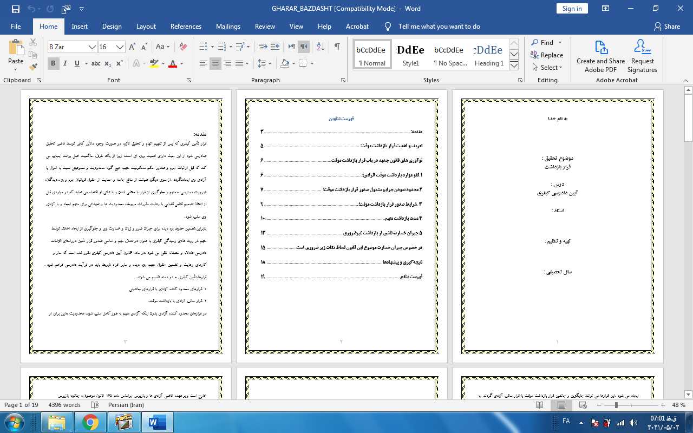Viewport: 693px width, 433px height.
Task: Click the Request Signatures icon
Action: (642, 56)
